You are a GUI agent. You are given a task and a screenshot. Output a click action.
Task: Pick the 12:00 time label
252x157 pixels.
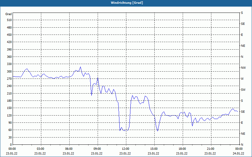pos(125,149)
